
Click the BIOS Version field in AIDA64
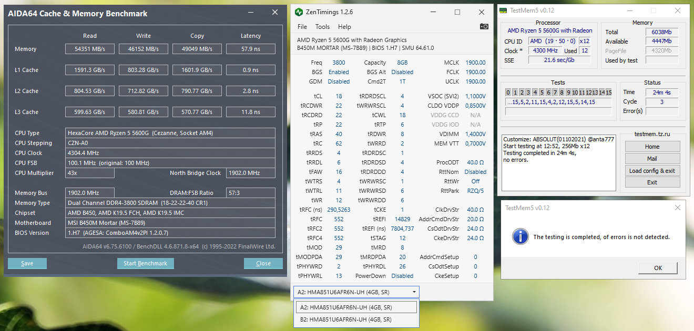point(170,233)
